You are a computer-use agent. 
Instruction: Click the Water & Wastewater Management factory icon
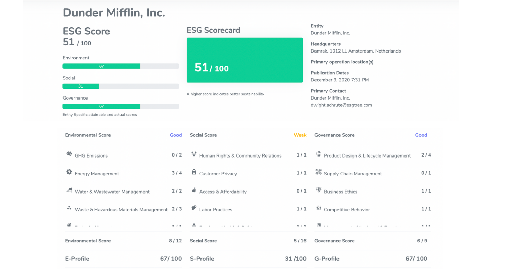click(x=69, y=190)
